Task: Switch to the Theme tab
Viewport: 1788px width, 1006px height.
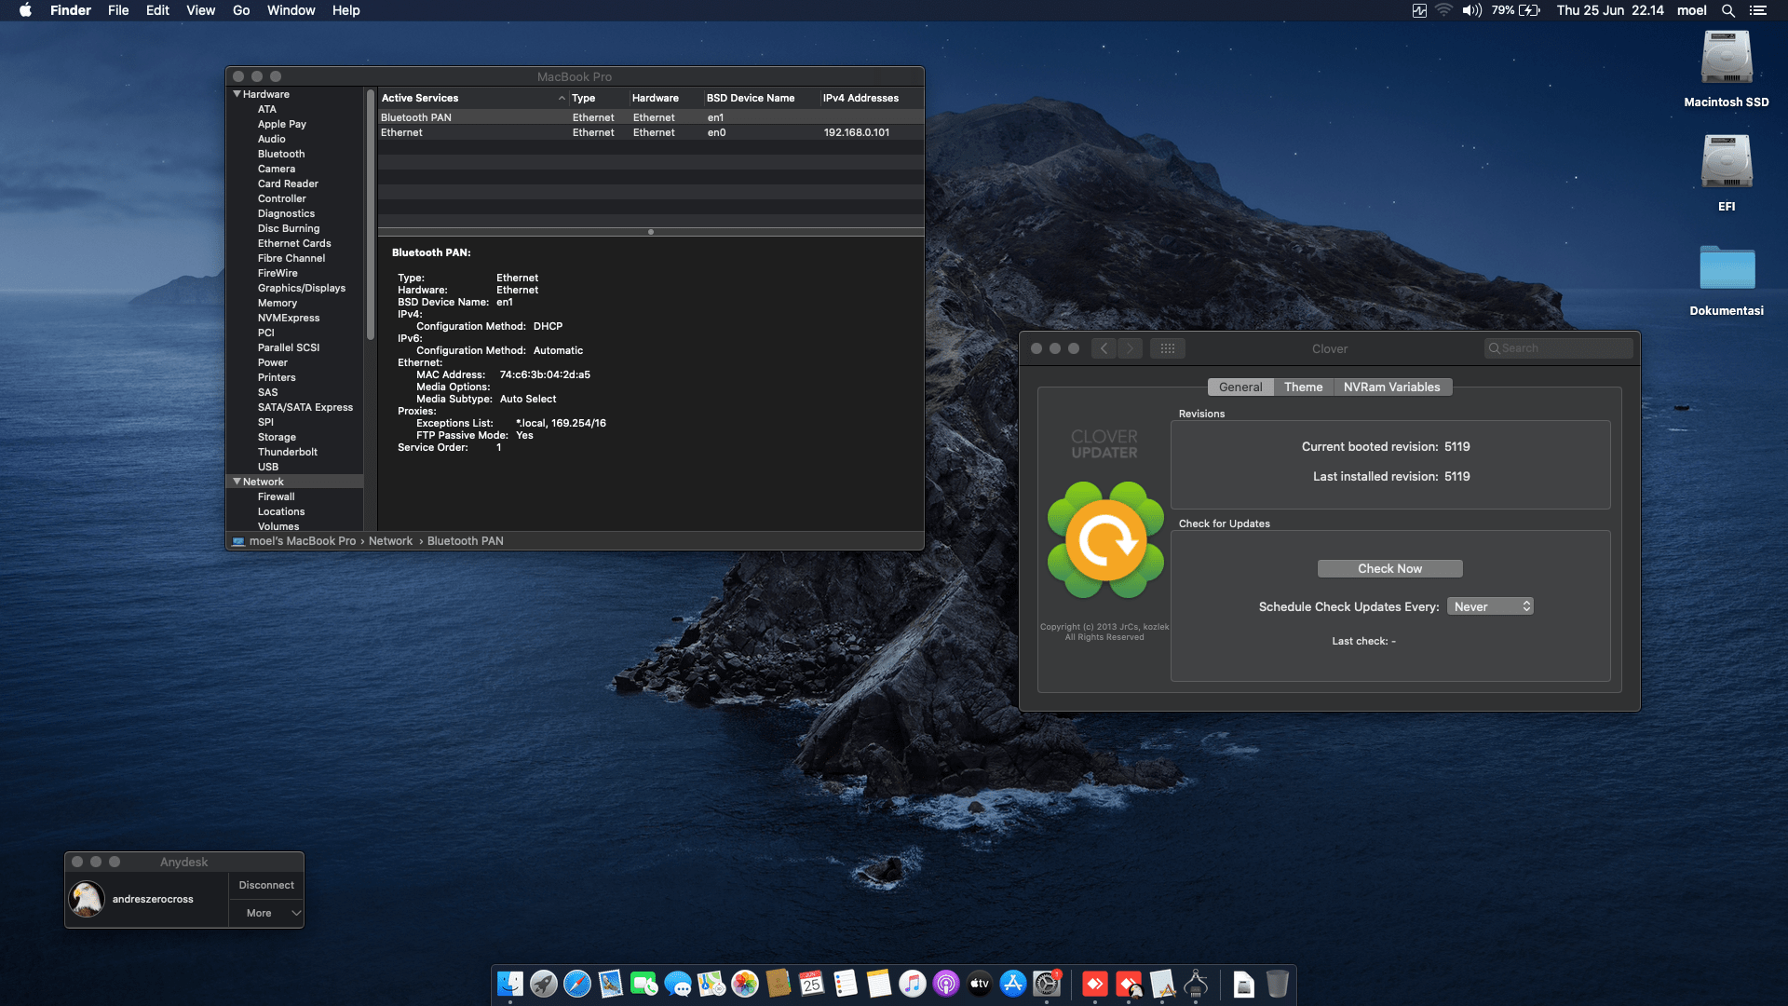Action: tap(1303, 387)
